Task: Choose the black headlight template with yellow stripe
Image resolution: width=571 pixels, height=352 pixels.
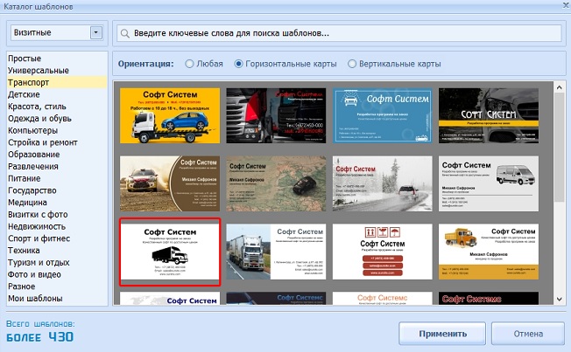Action: [x=489, y=115]
